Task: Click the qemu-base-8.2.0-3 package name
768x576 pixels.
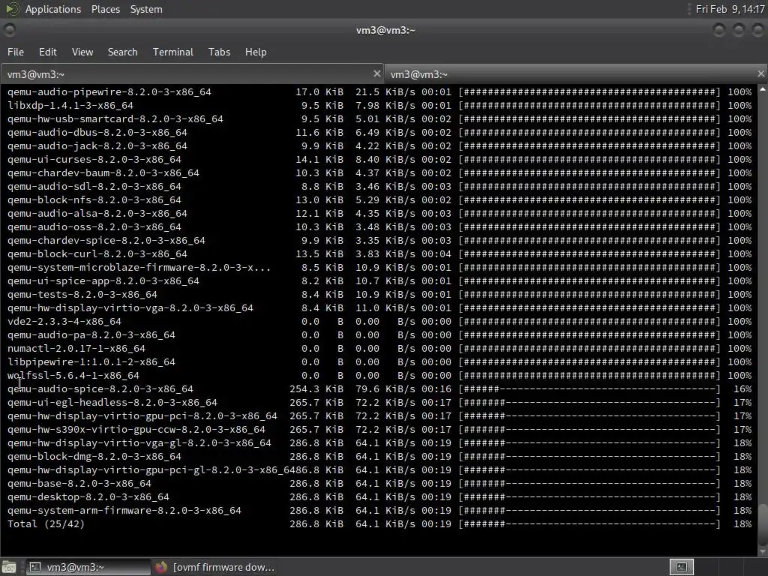Action: coord(79,484)
